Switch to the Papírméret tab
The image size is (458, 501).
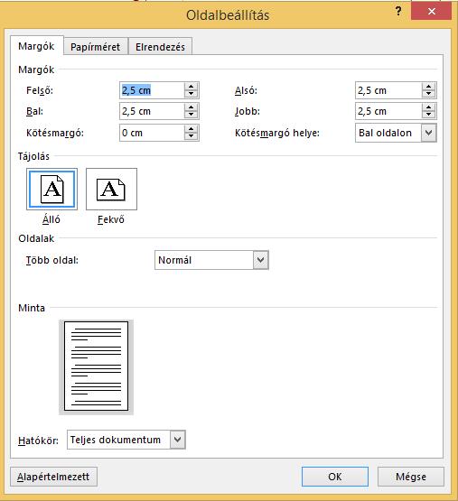(96, 47)
